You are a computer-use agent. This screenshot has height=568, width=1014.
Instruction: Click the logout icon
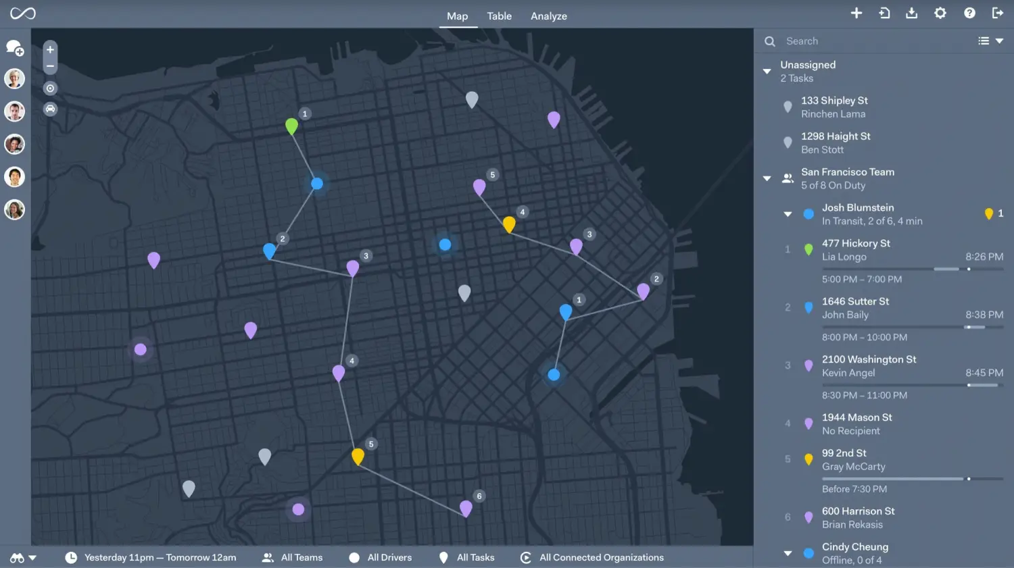[998, 13]
